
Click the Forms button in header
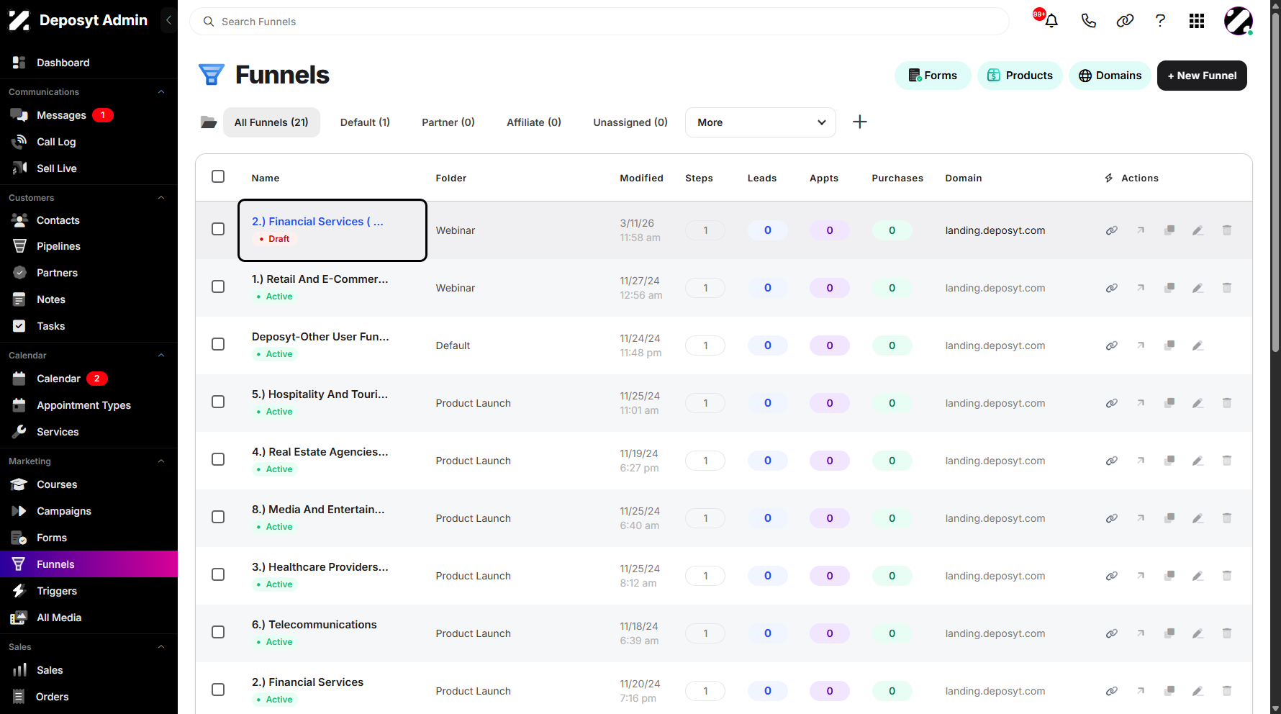pos(933,76)
